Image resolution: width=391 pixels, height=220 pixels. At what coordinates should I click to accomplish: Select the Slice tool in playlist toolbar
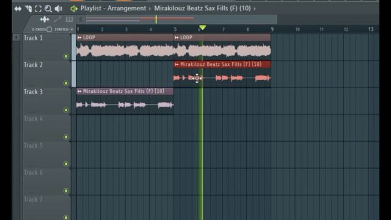tap(28, 9)
